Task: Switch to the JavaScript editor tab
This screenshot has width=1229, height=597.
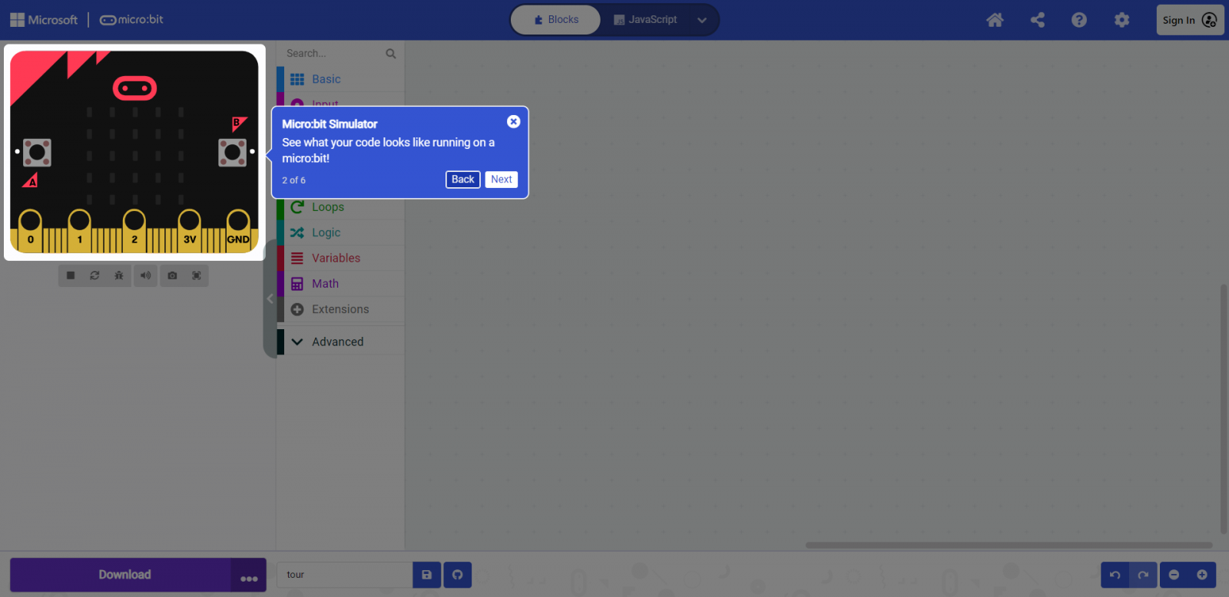Action: 645,20
